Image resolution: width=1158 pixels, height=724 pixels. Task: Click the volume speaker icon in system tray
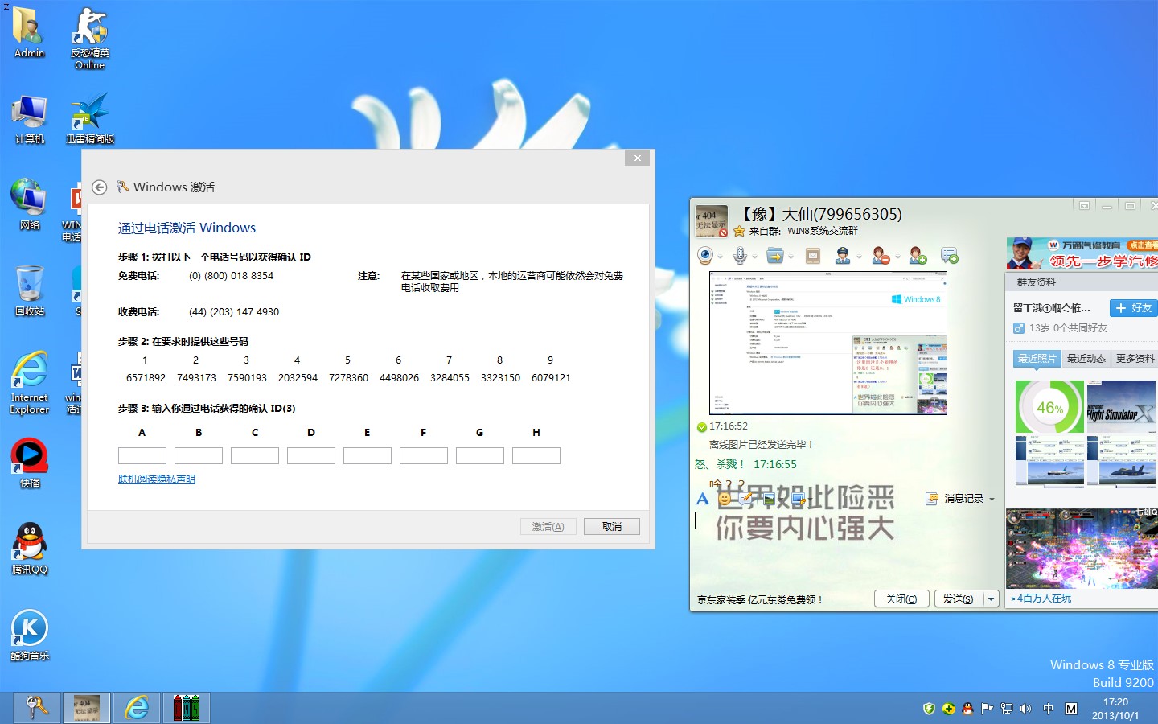(x=1025, y=709)
